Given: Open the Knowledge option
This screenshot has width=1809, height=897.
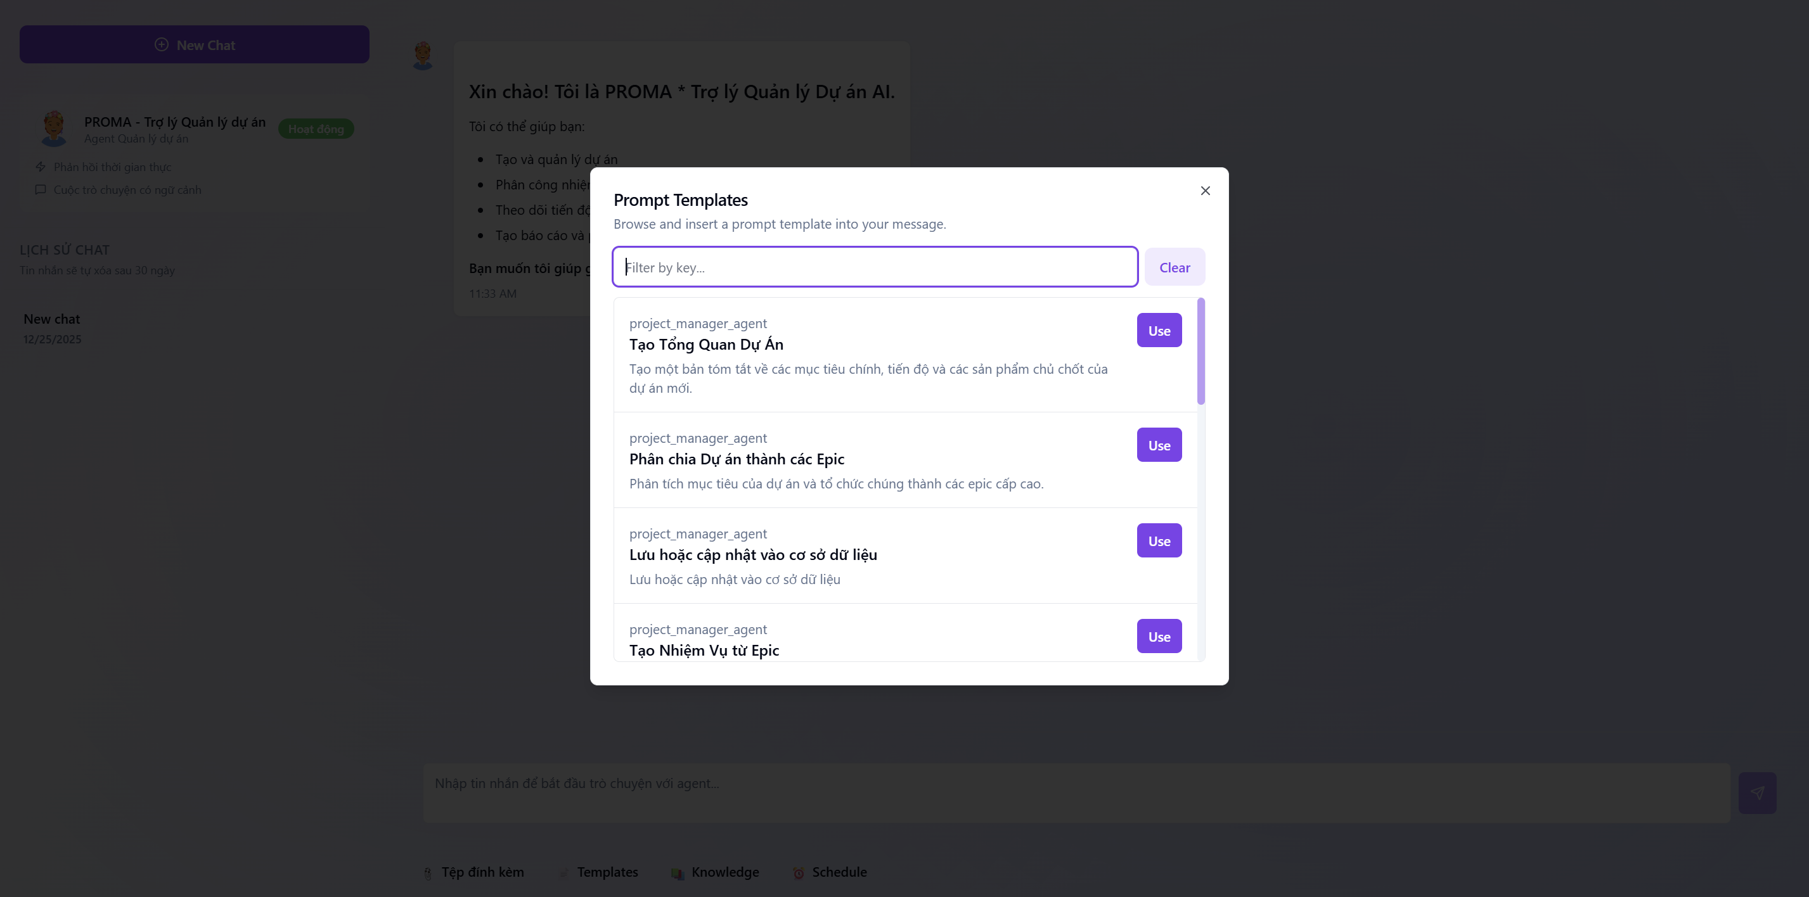Looking at the screenshot, I should [716, 872].
